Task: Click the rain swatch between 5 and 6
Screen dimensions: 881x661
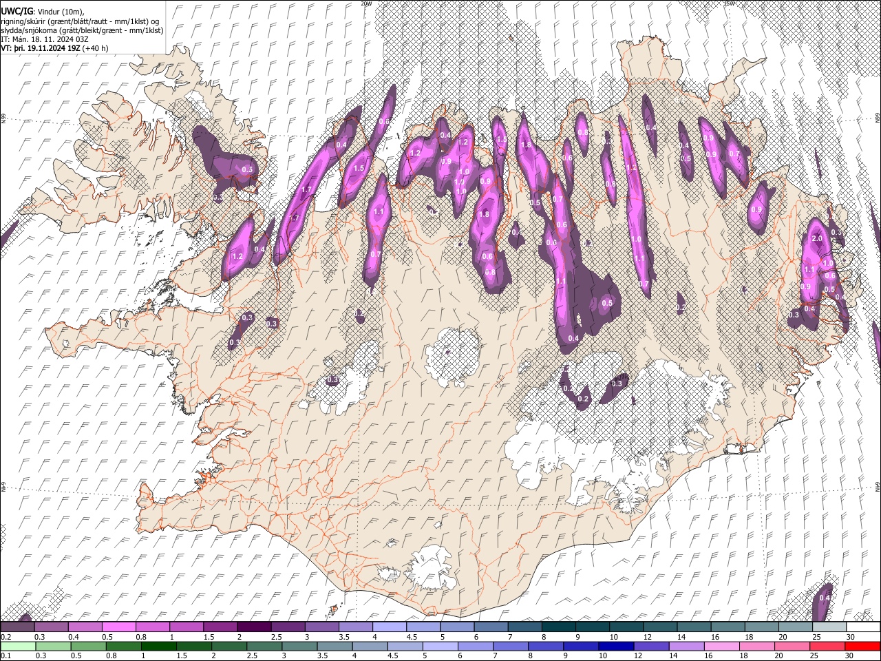Action: click(x=440, y=646)
